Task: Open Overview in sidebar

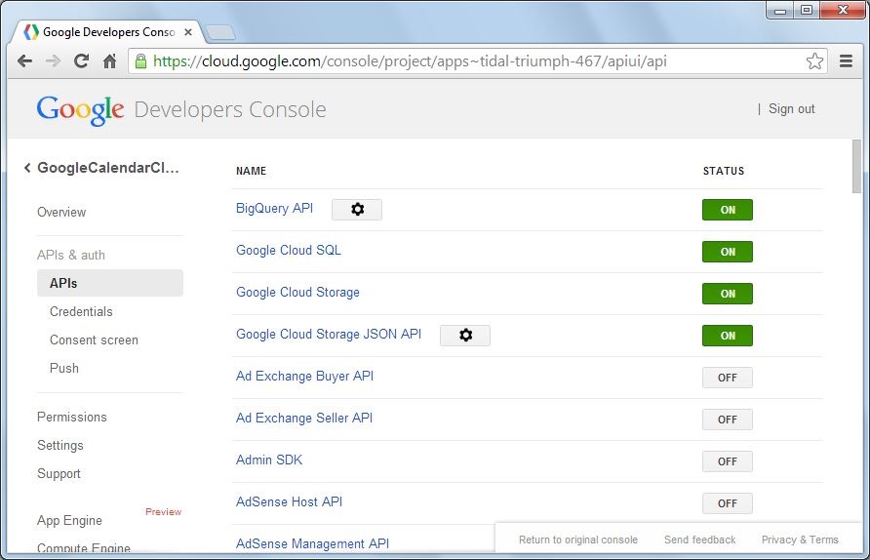Action: (61, 212)
